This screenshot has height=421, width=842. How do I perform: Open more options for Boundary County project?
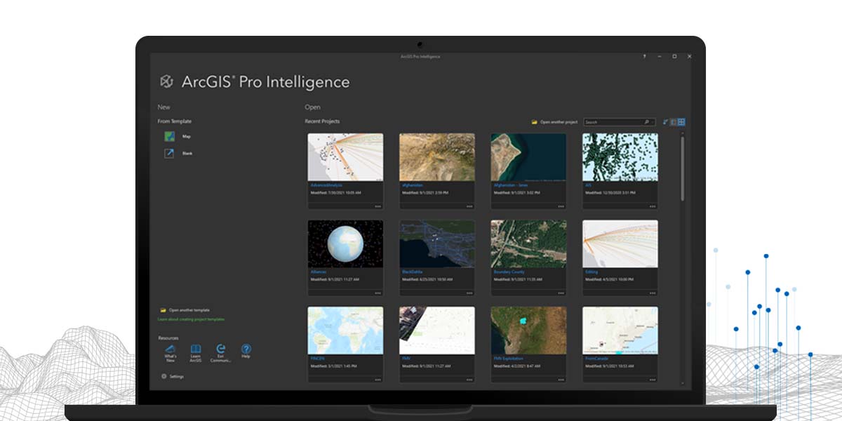tap(561, 293)
